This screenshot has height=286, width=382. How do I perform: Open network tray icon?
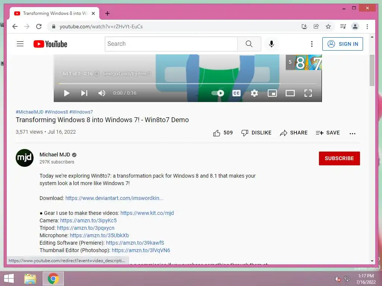tap(347, 279)
